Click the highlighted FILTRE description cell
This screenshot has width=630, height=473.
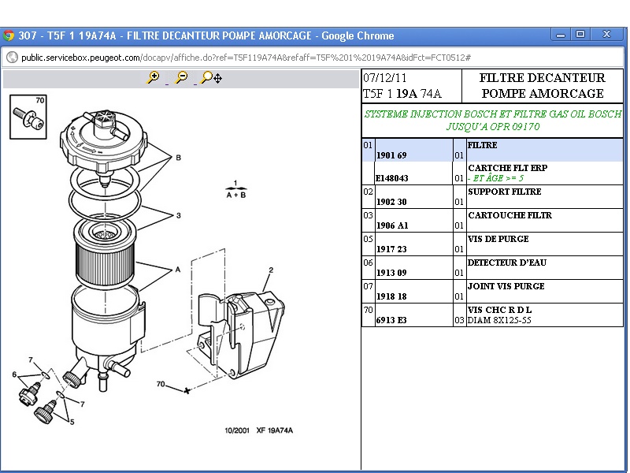pyautogui.click(x=544, y=150)
